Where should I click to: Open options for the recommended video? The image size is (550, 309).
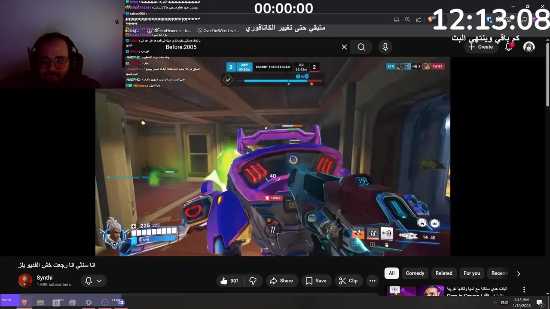point(524,290)
